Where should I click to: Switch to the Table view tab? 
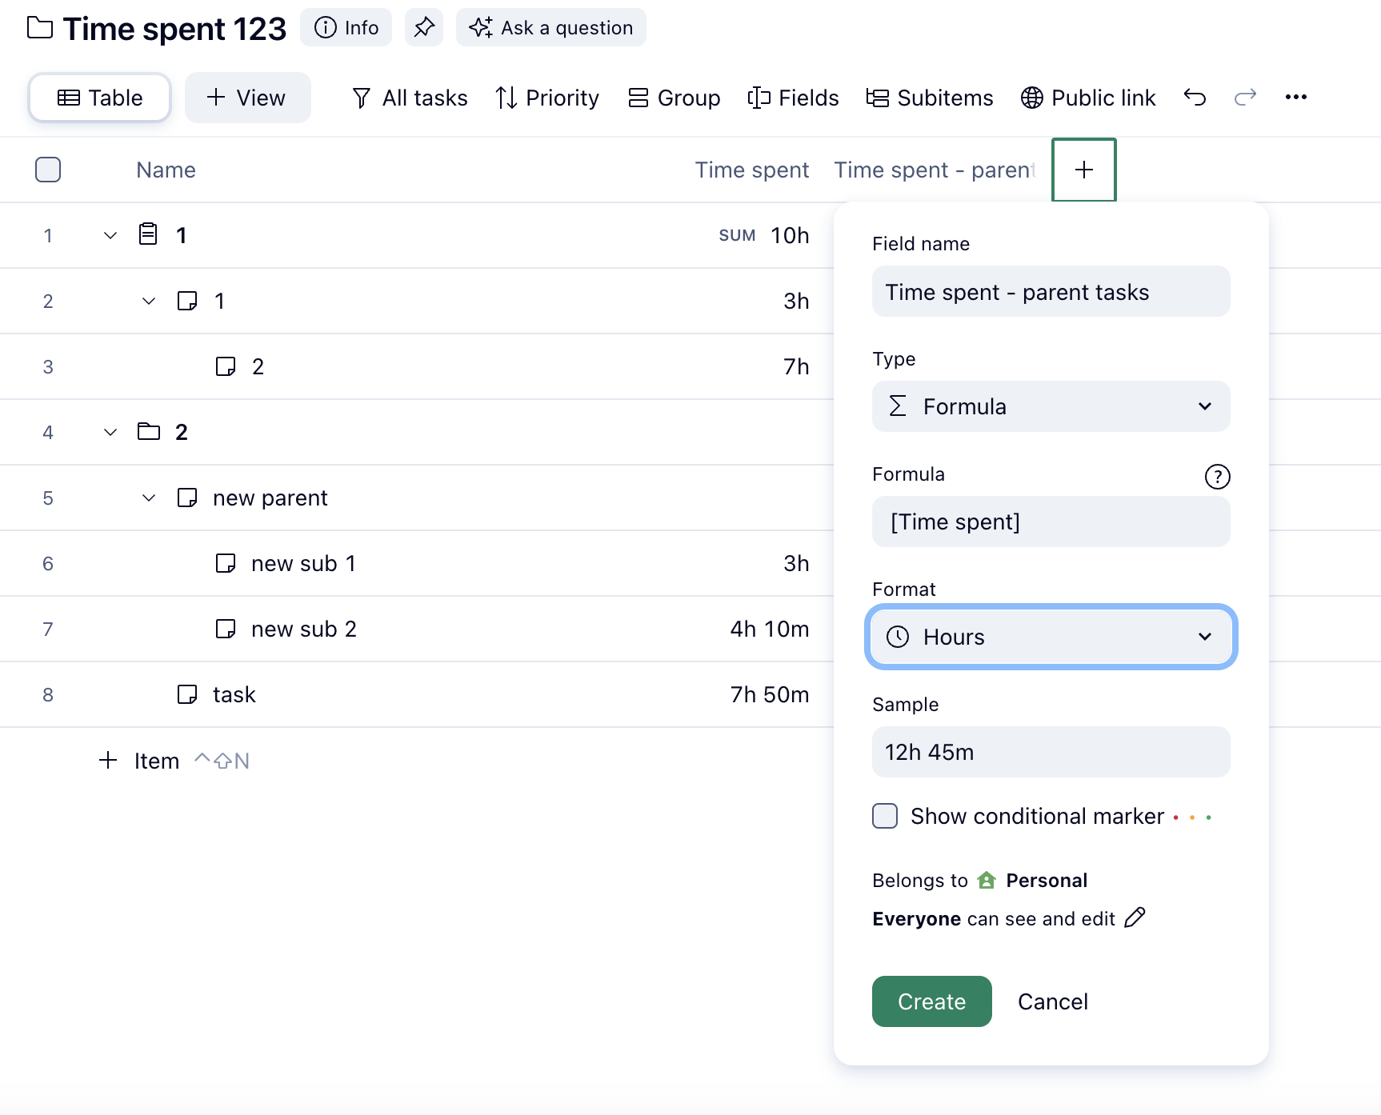100,98
